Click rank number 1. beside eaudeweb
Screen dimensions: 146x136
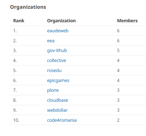coord(15,31)
